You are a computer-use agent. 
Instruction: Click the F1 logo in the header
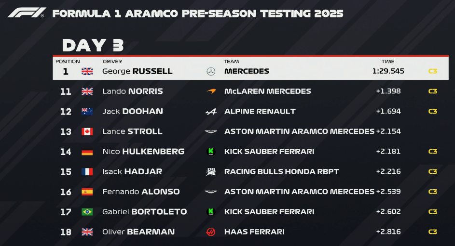tap(27, 13)
